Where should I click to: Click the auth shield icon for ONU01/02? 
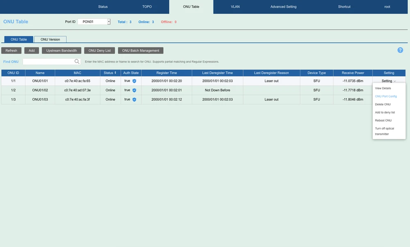[x=134, y=90]
